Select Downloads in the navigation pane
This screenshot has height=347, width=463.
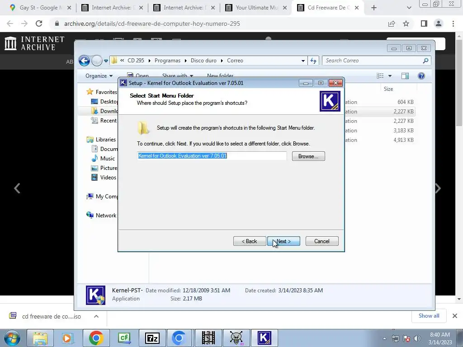coord(104,111)
